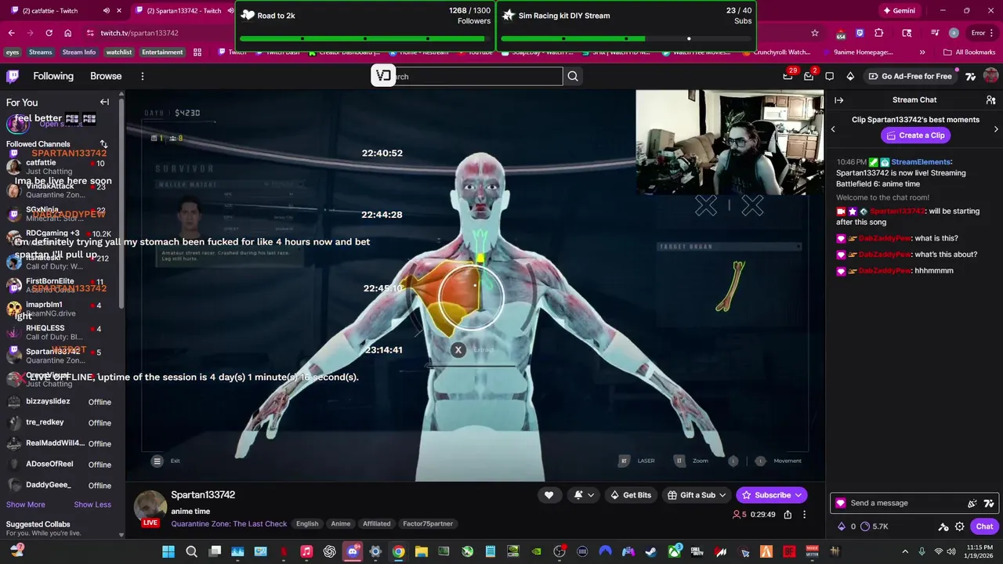The image size is (1003, 564).
Task: Open Windows Start menu
Action: 168,551
